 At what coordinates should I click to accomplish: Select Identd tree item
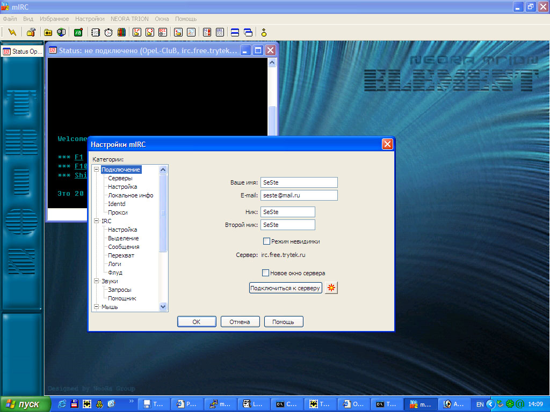(x=117, y=204)
